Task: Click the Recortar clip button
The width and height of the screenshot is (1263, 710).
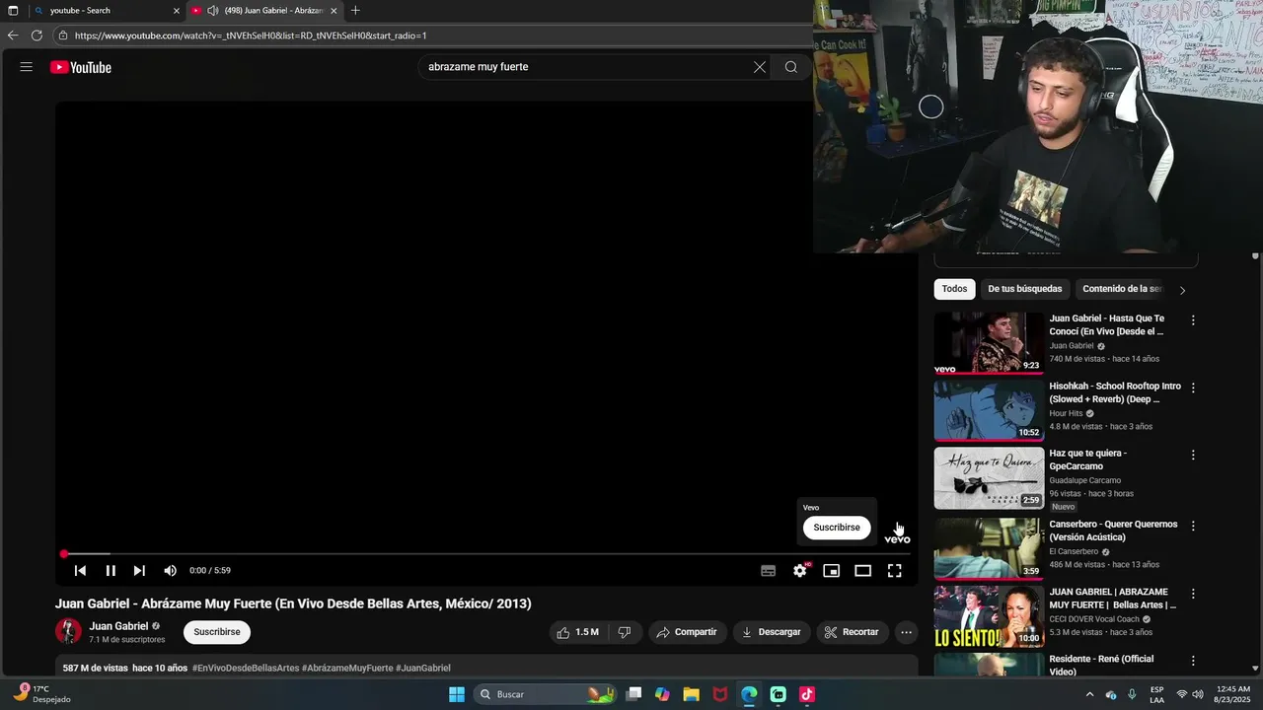Action: (x=852, y=632)
